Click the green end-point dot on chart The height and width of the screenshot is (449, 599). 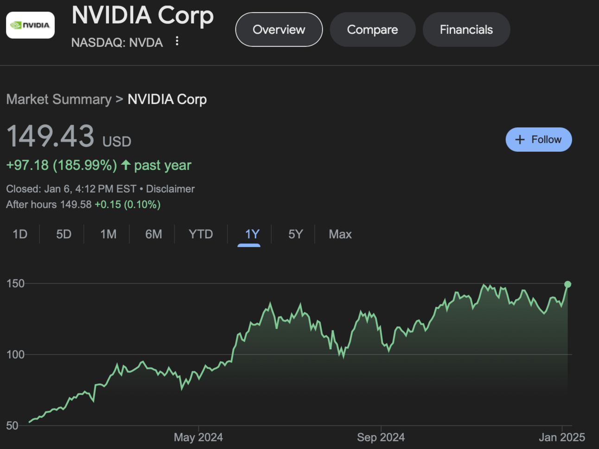pyautogui.click(x=567, y=284)
